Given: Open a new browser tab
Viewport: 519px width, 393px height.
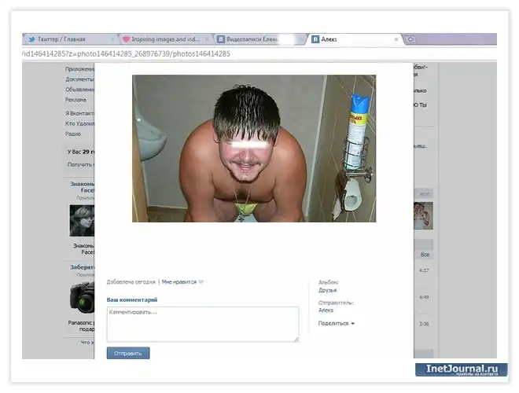Looking at the screenshot, I should coord(411,39).
